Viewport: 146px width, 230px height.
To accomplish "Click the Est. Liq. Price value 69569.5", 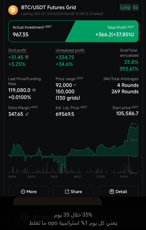I will point(65,114).
